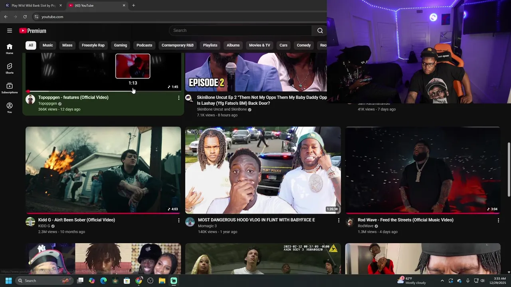Open Copilot from the taskbar
The width and height of the screenshot is (511, 287).
(92, 281)
